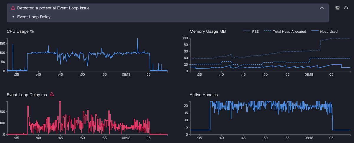
Task: Toggle visibility with the eye icon
Action: click(x=346, y=8)
